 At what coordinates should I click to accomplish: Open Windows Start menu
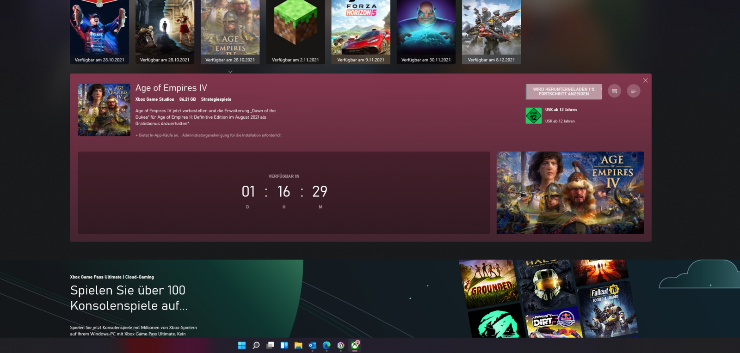click(242, 345)
